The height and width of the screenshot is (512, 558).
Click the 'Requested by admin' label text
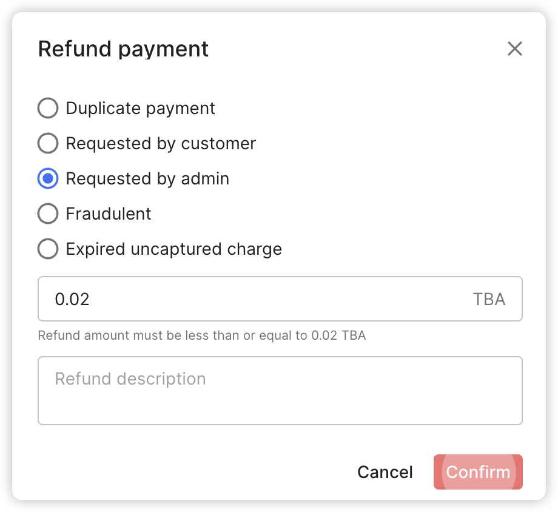click(147, 179)
